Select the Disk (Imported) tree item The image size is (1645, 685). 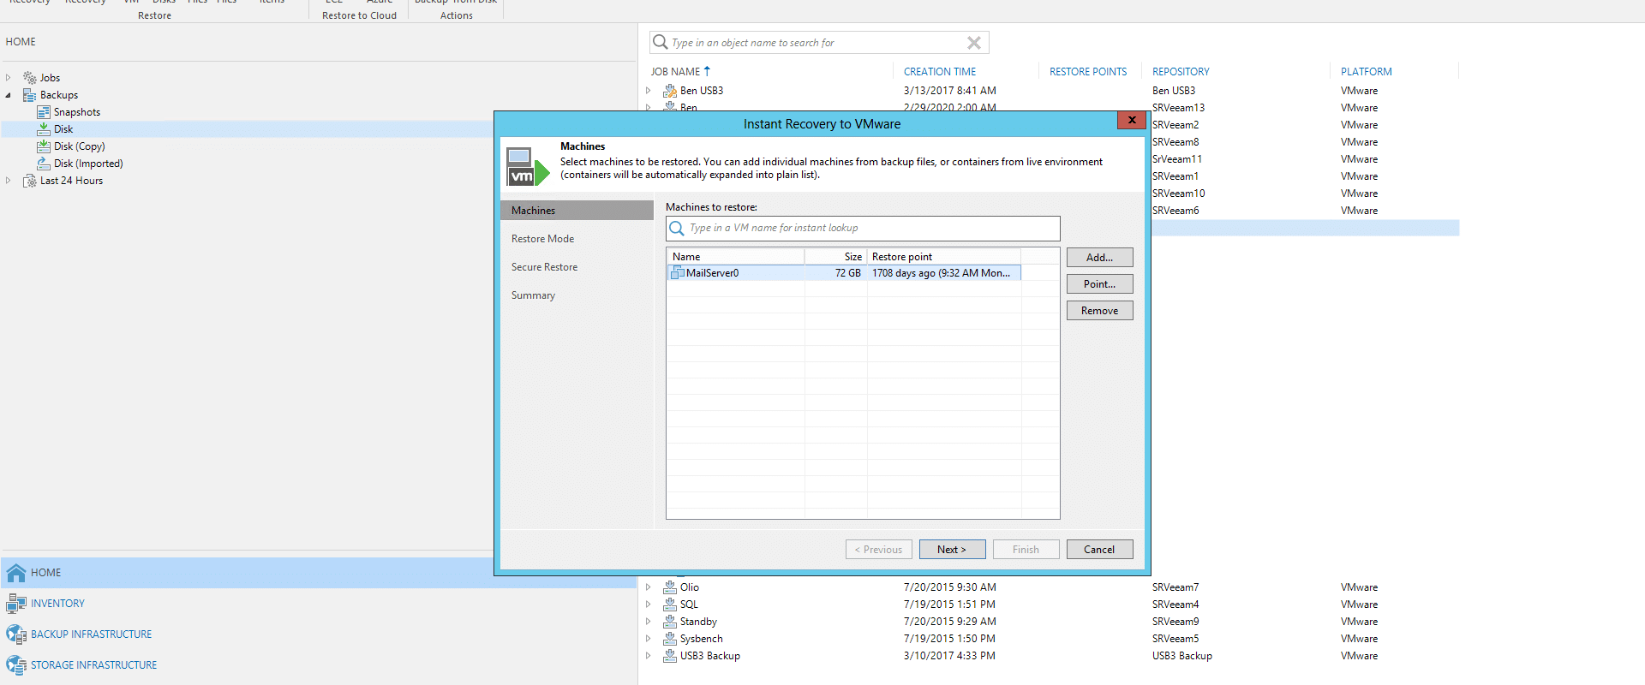coord(88,164)
